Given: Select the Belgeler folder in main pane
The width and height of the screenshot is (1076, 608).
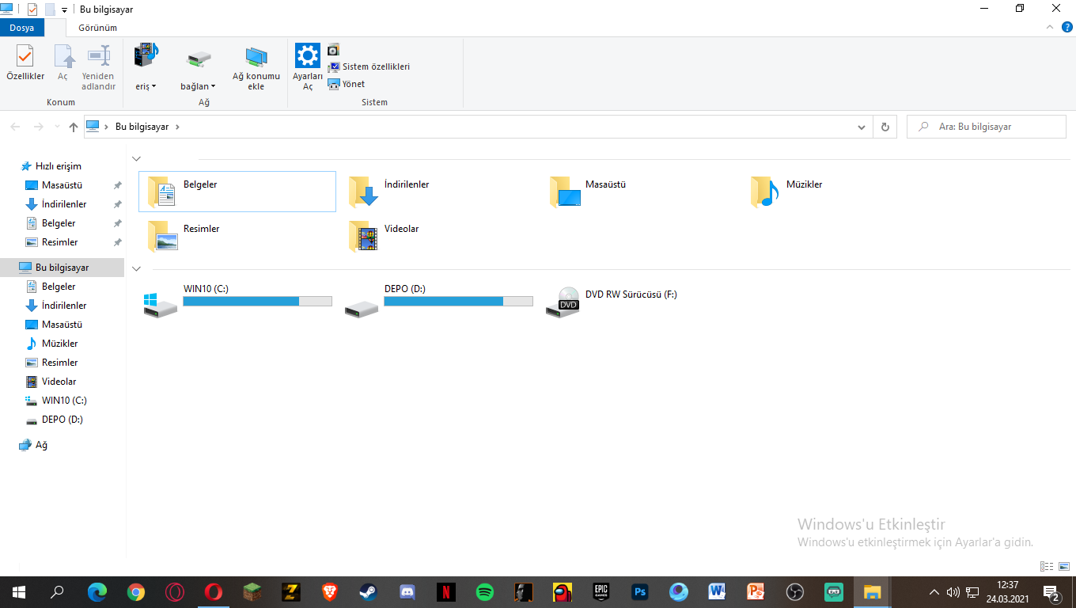Looking at the screenshot, I should [x=237, y=192].
